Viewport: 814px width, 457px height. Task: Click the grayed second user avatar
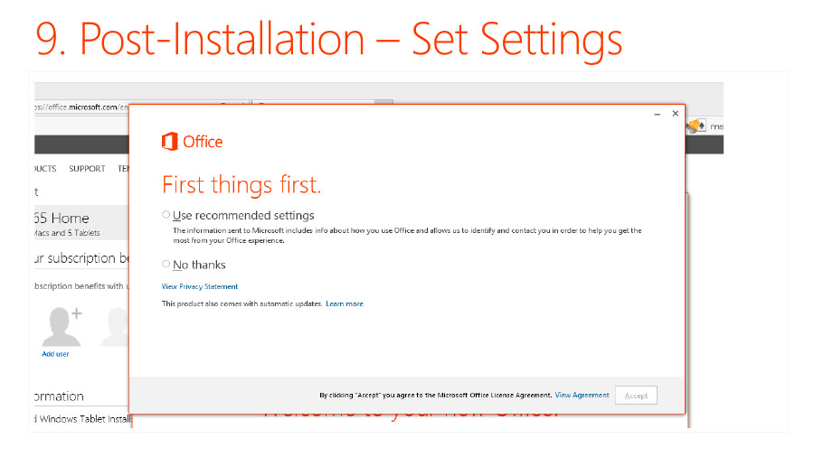(x=115, y=326)
